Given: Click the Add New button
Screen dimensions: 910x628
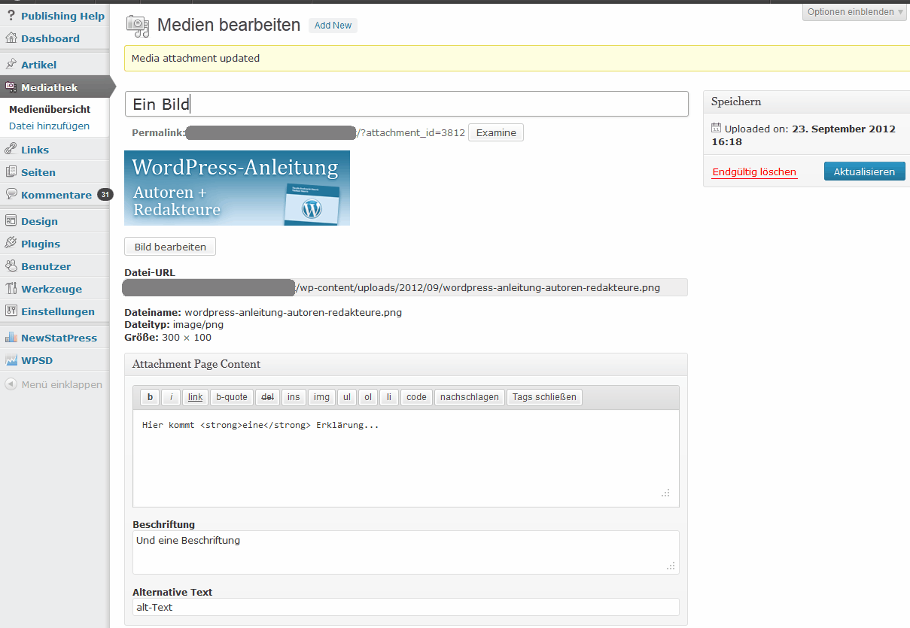Looking at the screenshot, I should point(333,26).
